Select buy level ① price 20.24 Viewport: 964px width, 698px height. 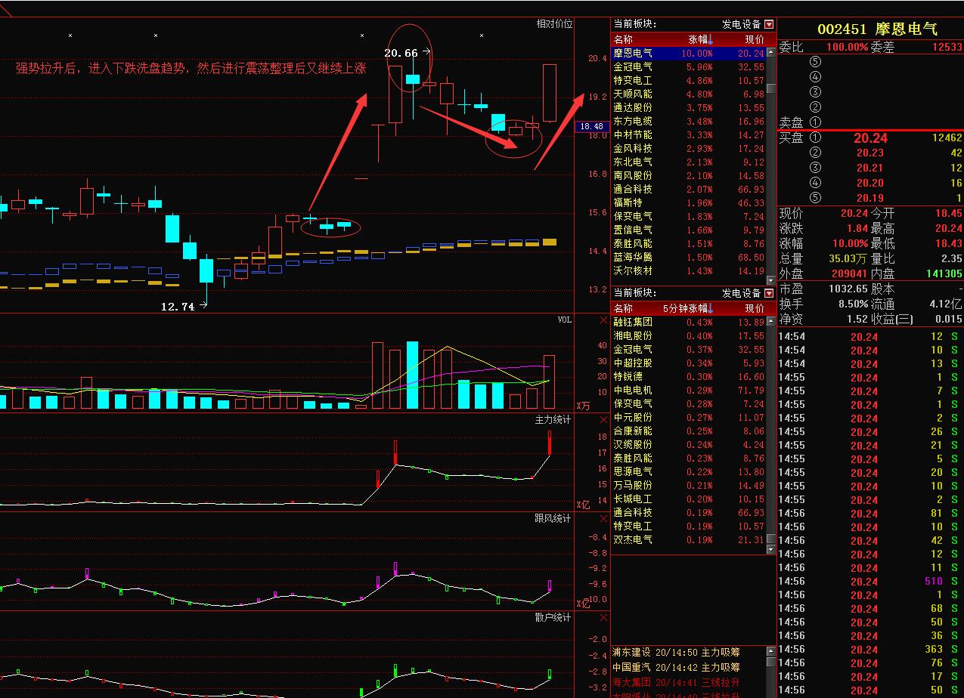click(870, 138)
